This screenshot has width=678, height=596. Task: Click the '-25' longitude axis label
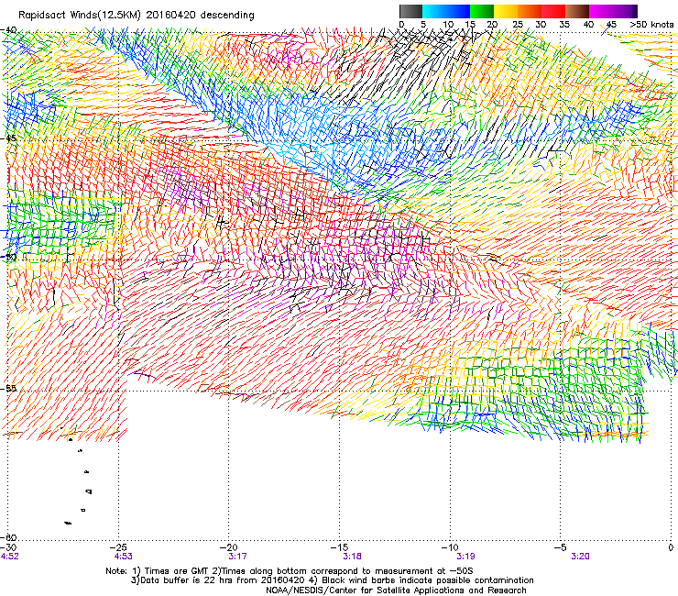118,547
